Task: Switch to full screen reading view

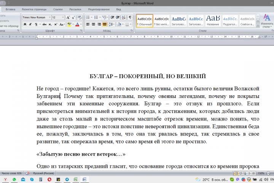Action: [x=241, y=173]
